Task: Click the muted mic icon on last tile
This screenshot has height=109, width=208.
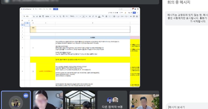Action: 154,96
